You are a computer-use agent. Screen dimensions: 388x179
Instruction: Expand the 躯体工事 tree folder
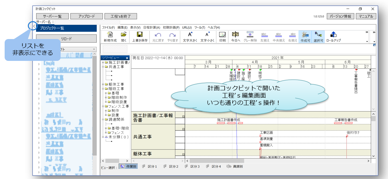103,84
